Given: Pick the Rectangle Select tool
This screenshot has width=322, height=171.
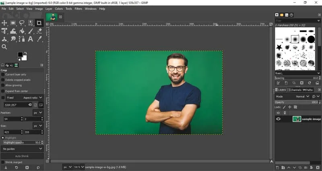Looking at the screenshot, I should 13,23.
